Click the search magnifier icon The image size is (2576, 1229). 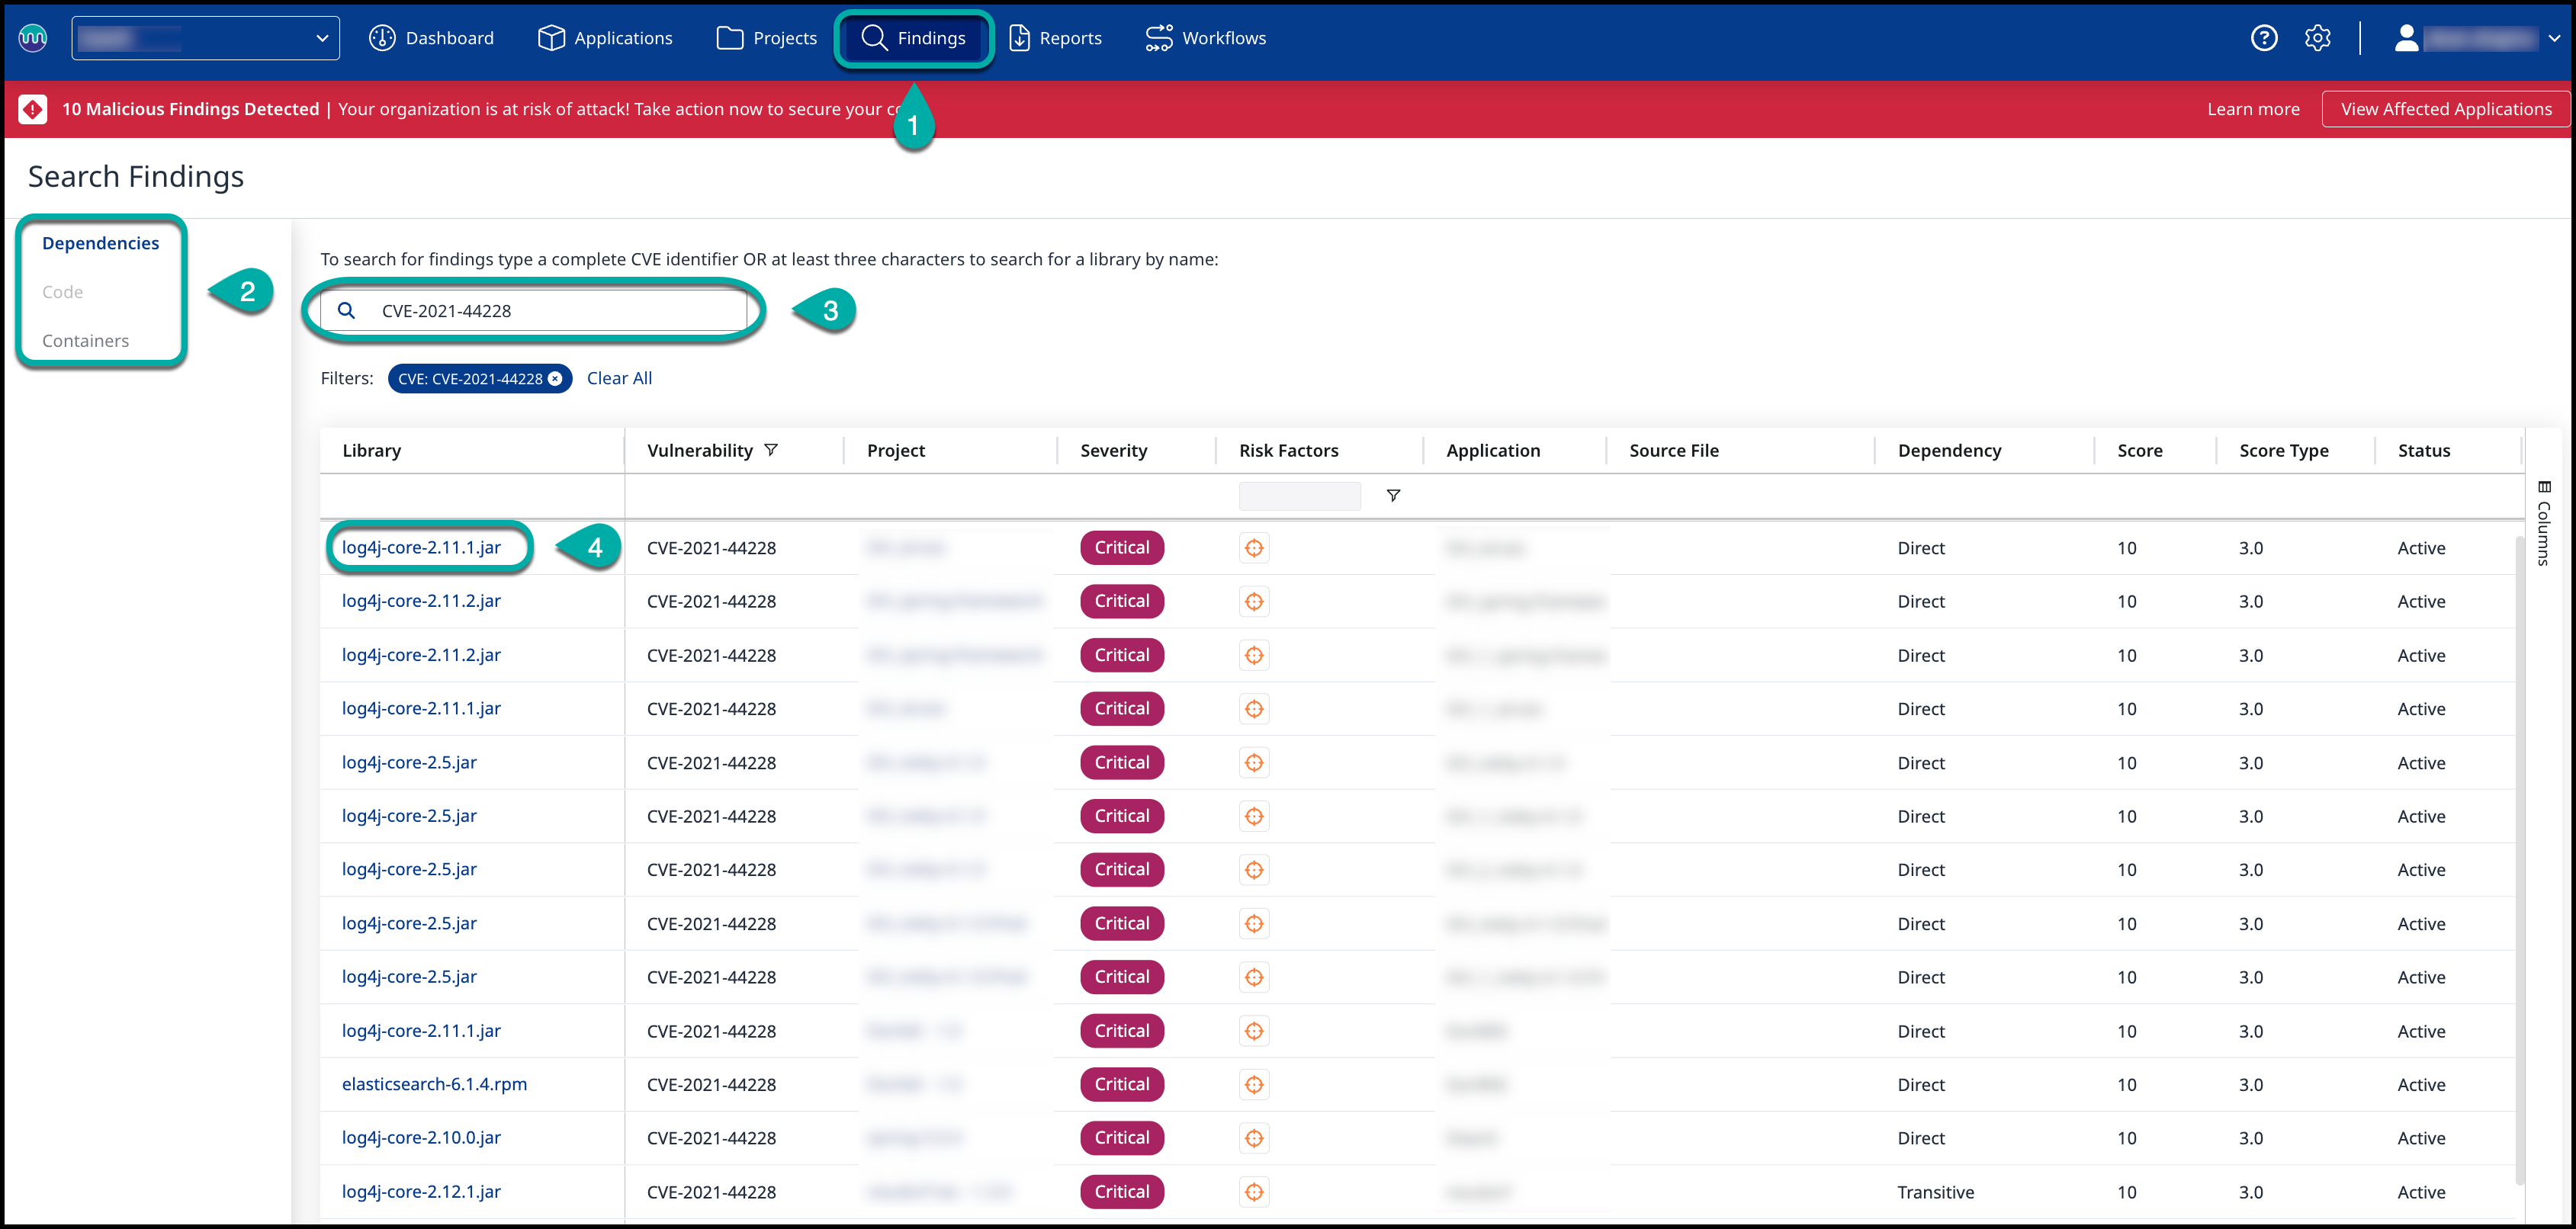click(346, 311)
